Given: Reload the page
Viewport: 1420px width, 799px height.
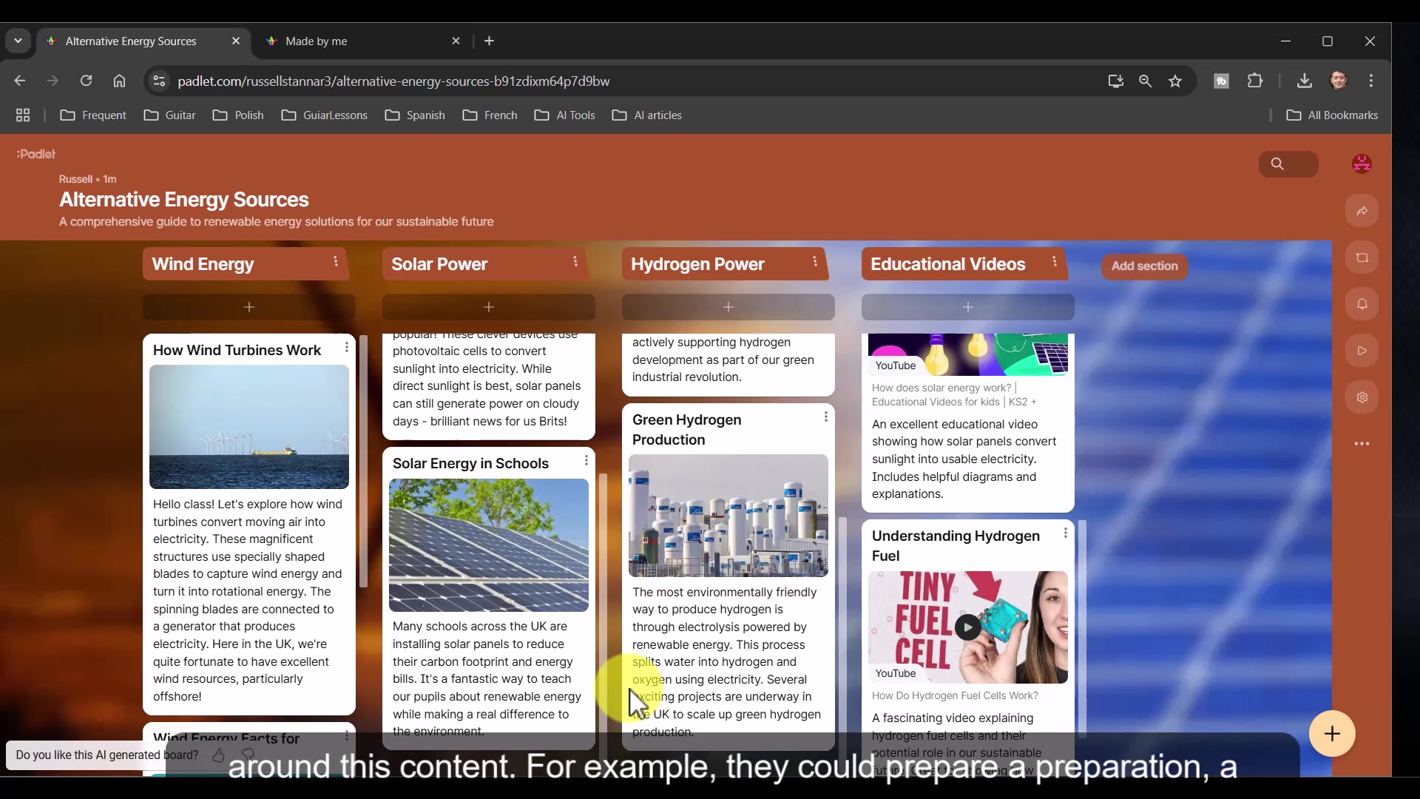Looking at the screenshot, I should pyautogui.click(x=86, y=81).
